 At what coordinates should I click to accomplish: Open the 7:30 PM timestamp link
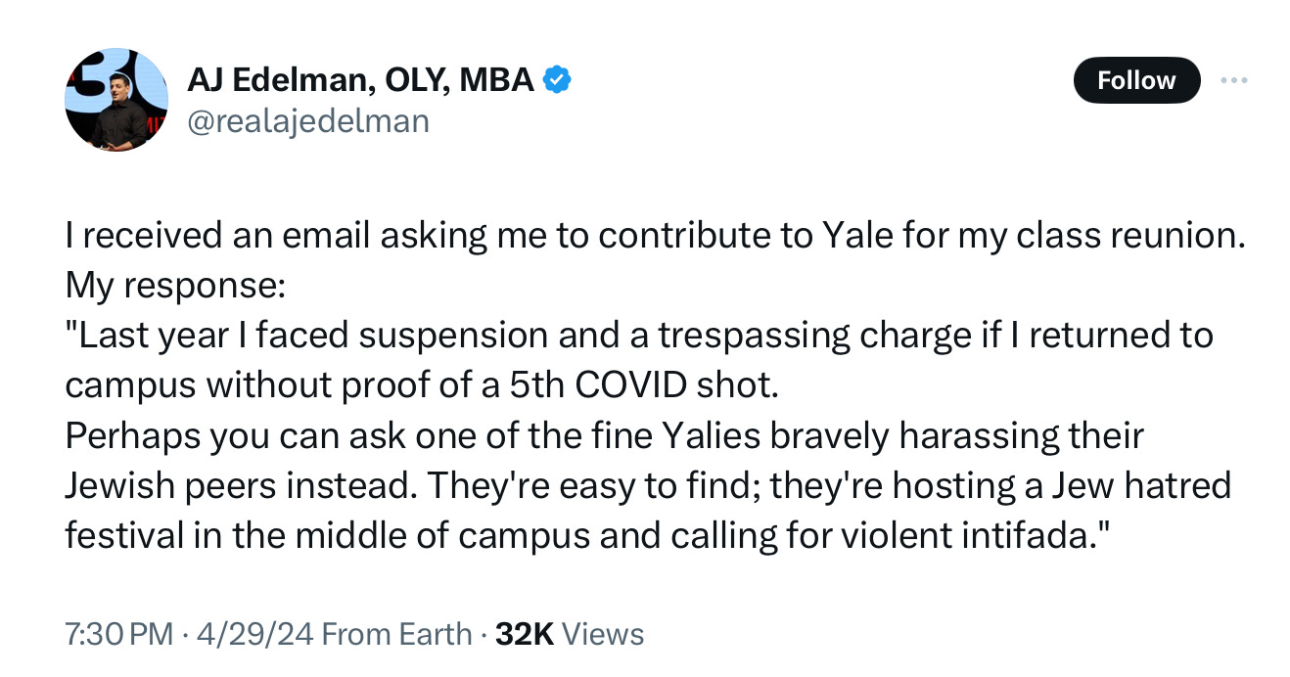tap(118, 634)
